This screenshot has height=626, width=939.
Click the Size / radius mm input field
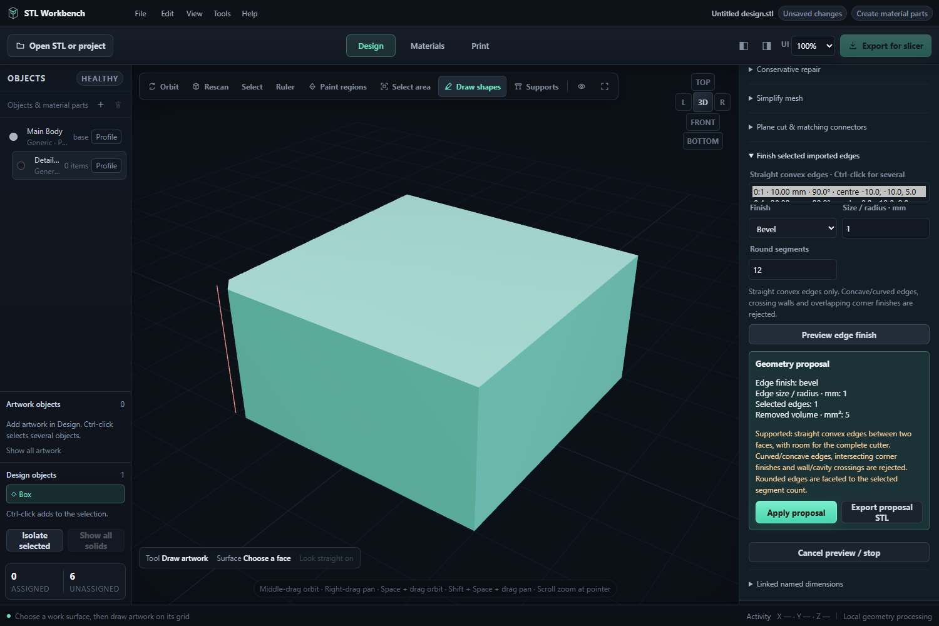[x=885, y=228]
